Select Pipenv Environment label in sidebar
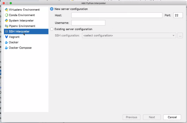Image resolution: width=187 pixels, height=123 pixels. 22,26
